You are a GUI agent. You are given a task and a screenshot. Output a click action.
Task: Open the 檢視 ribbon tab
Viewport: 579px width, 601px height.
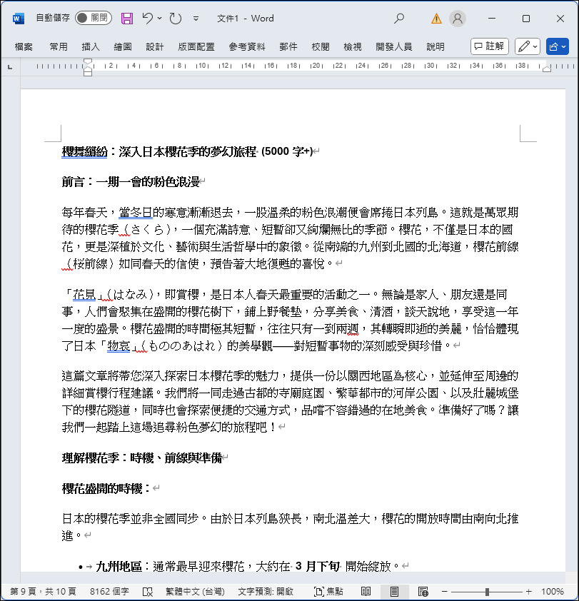tap(353, 47)
